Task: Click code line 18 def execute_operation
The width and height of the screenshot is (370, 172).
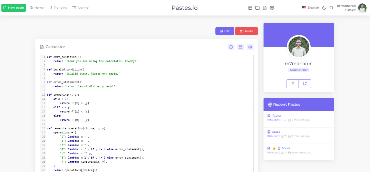Action: pos(77,128)
